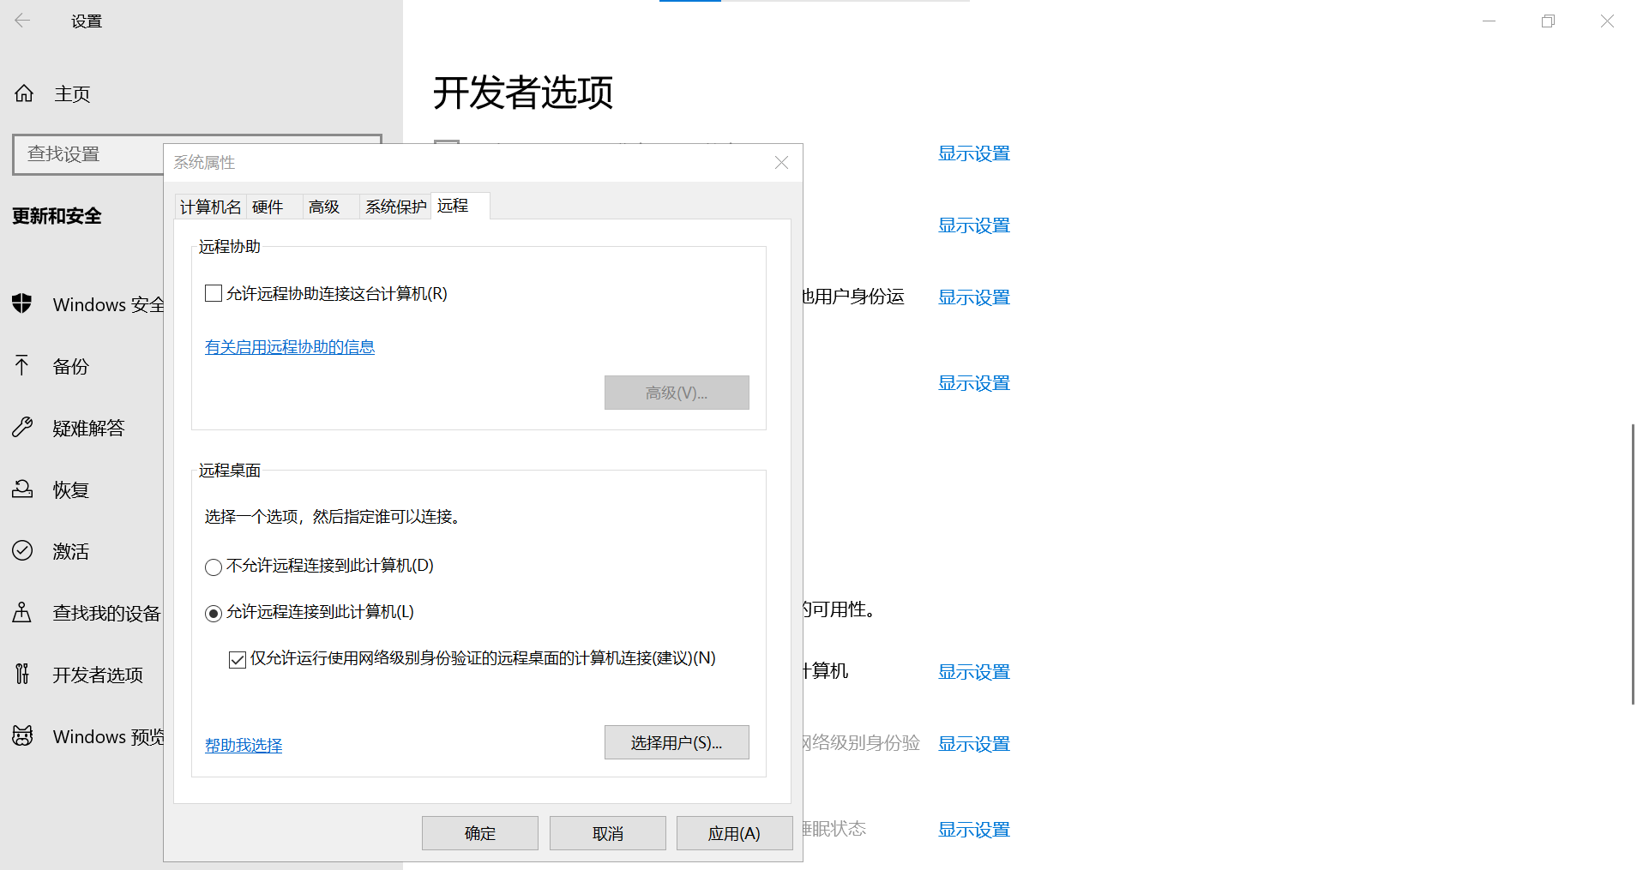Uncheck network level authentication (N) checkbox

[x=238, y=660]
